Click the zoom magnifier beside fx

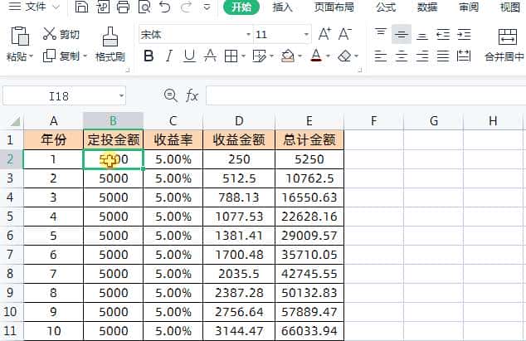[x=170, y=95]
